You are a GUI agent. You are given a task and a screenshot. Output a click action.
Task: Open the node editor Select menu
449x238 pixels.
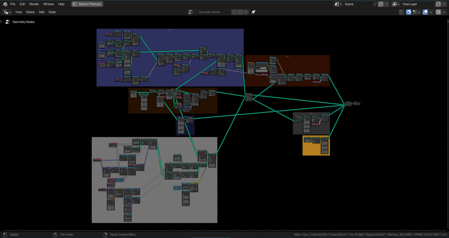(x=30, y=12)
